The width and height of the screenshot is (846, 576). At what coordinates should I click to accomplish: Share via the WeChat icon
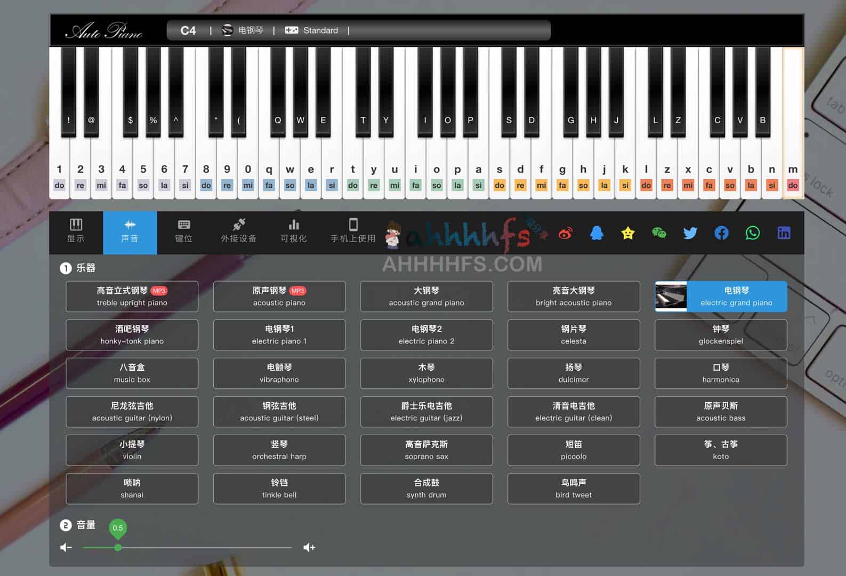[659, 233]
